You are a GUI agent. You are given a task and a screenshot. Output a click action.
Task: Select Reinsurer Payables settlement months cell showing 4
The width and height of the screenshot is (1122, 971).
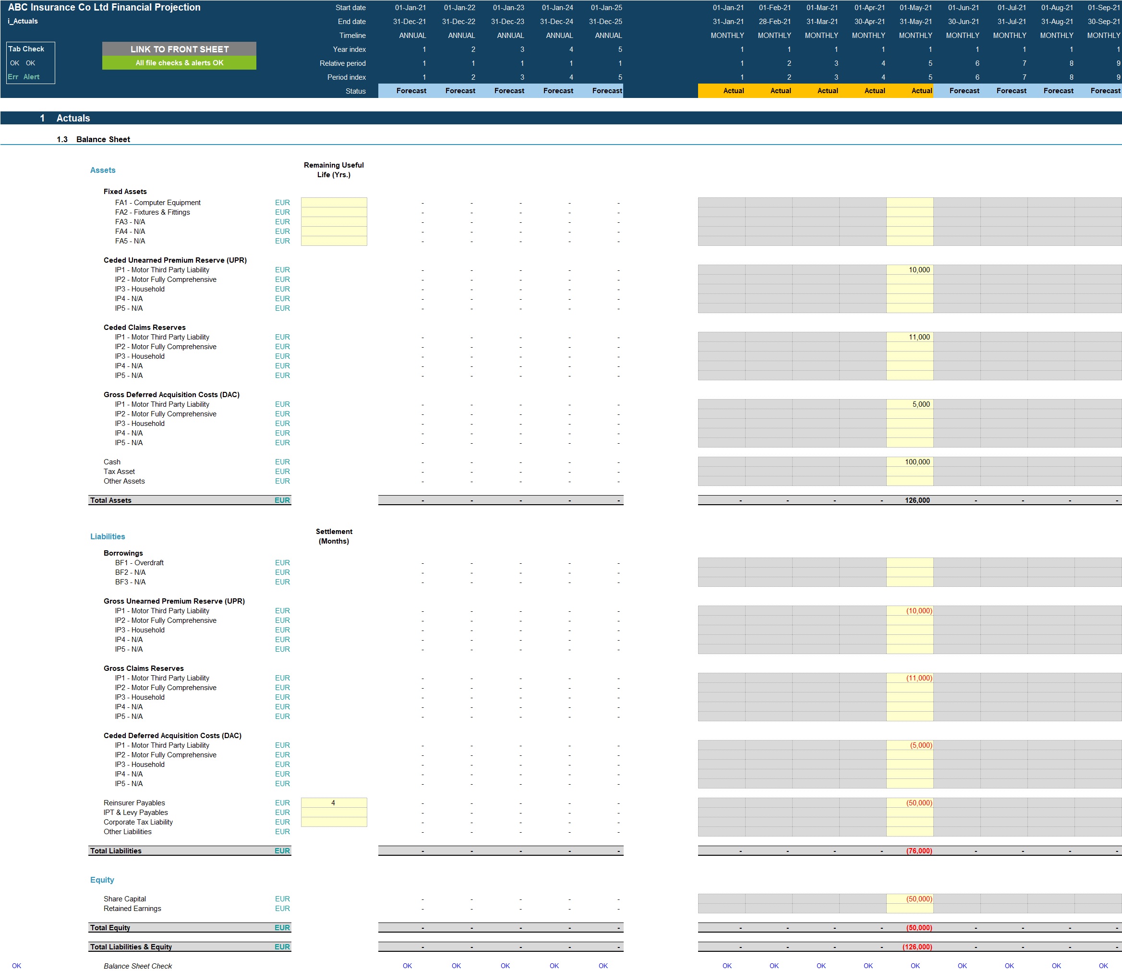click(334, 803)
